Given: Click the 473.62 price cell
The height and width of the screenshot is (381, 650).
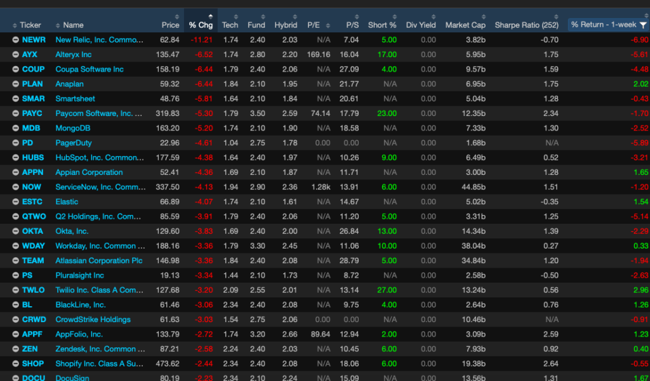Looking at the screenshot, I should (x=168, y=364).
